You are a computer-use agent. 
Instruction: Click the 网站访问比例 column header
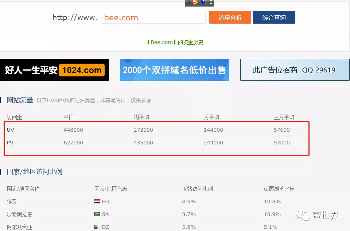198,189
